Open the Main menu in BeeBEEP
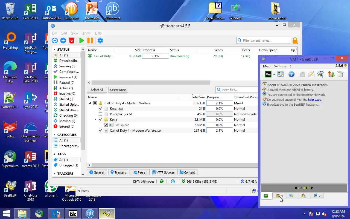The width and height of the screenshot is (350, 219). [x=267, y=66]
